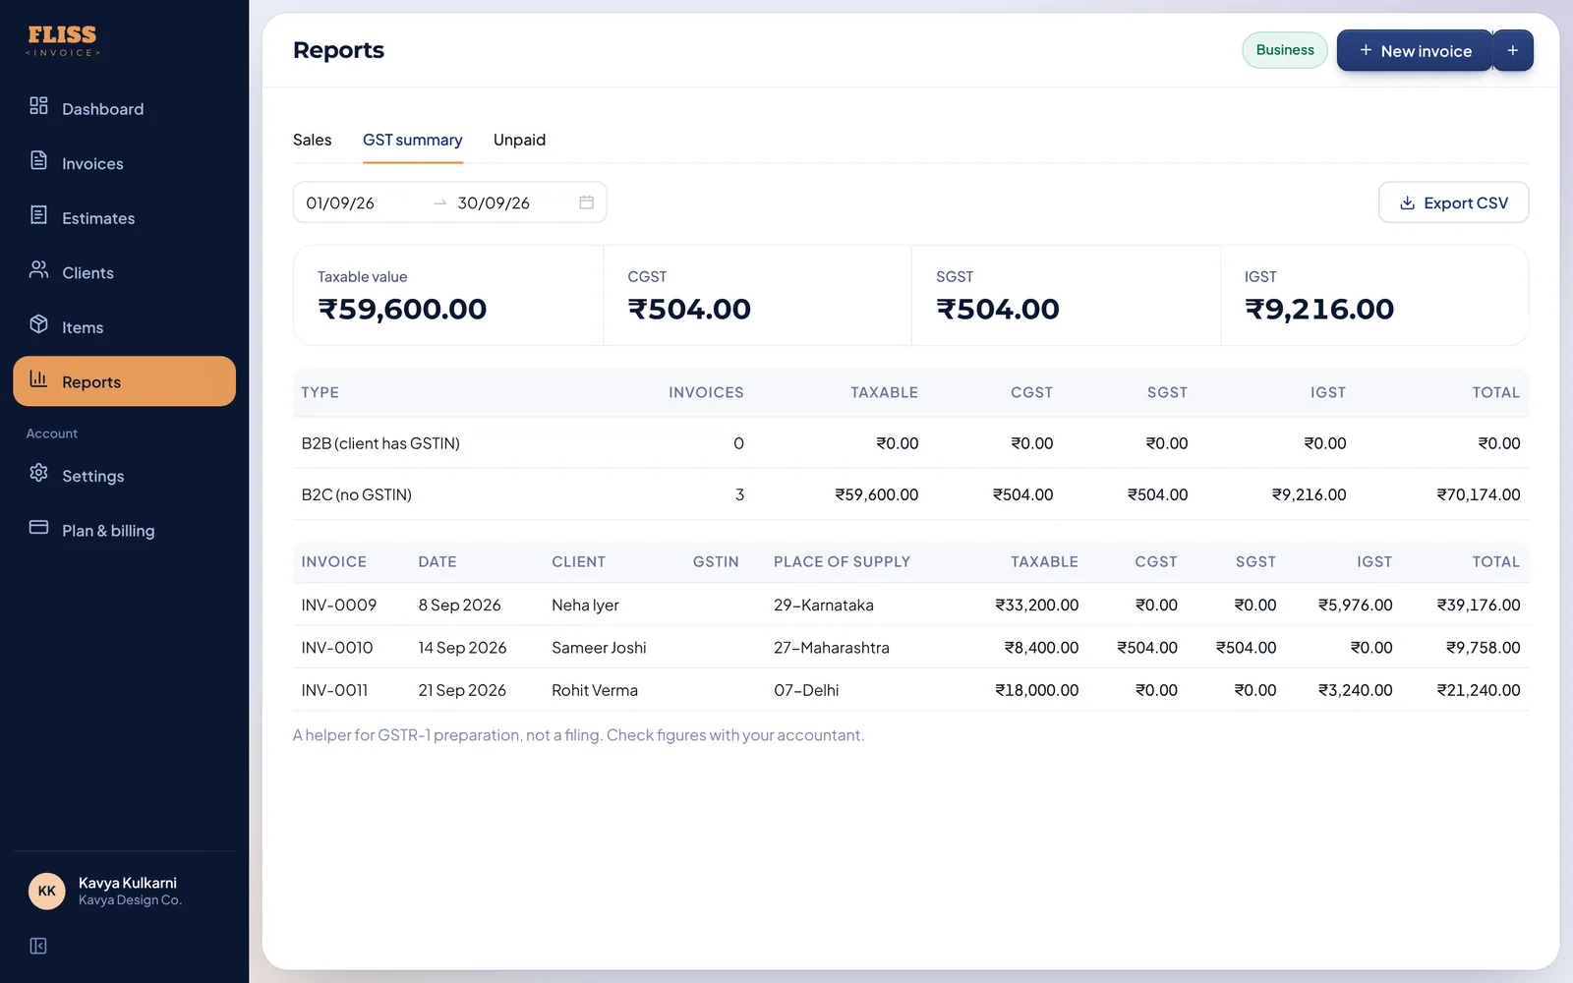The height and width of the screenshot is (983, 1573).
Task: Select Reports in the sidebar
Action: [124, 381]
